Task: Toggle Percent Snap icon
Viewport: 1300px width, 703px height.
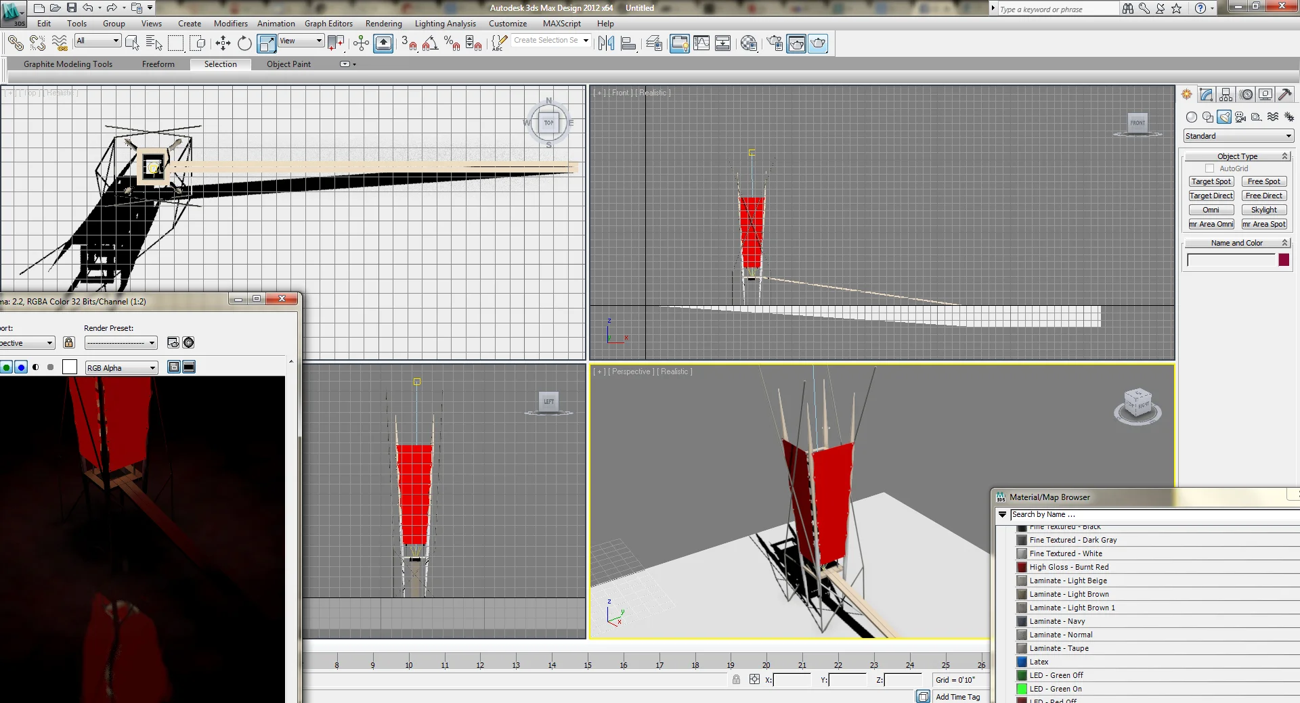Action: point(452,43)
